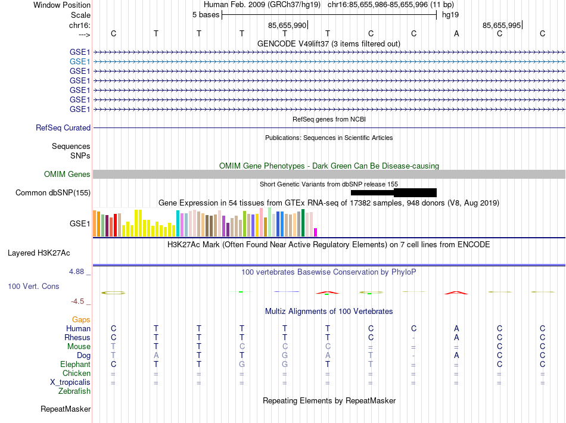Click the Scale track label

click(80, 15)
